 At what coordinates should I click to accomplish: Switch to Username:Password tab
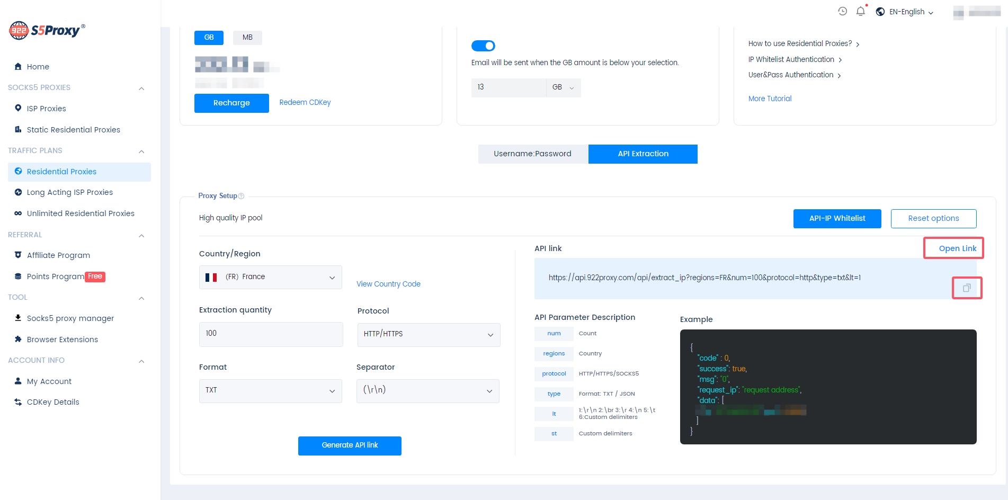(x=532, y=154)
